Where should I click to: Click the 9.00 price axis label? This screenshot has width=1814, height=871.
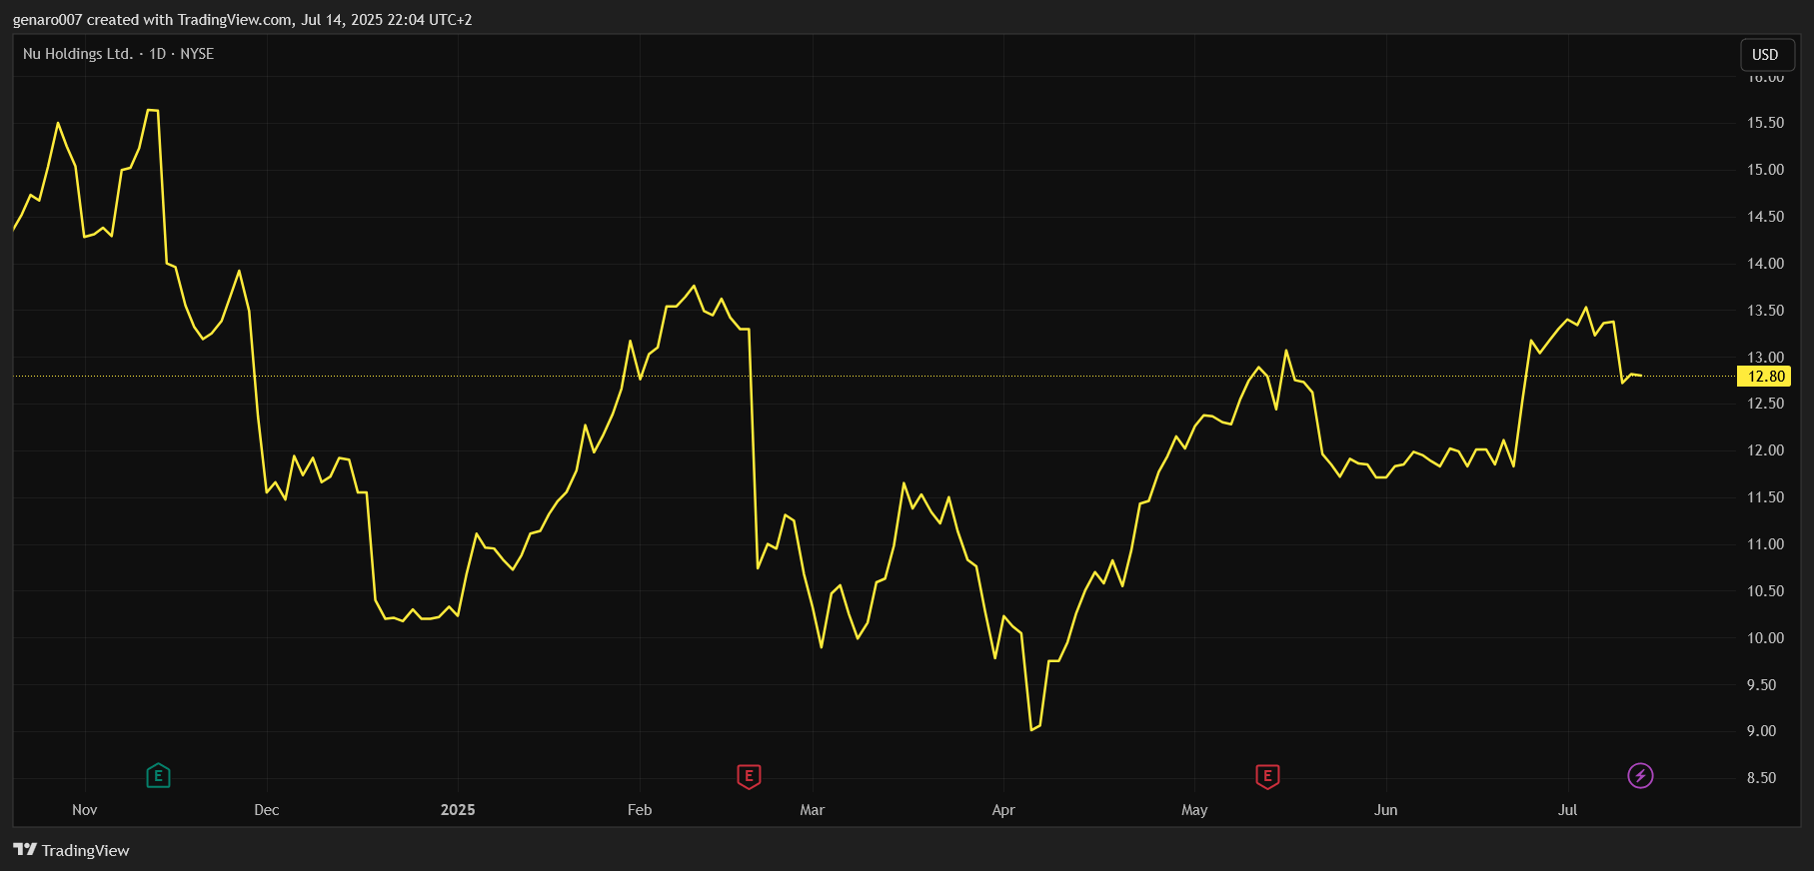pyautogui.click(x=1761, y=731)
